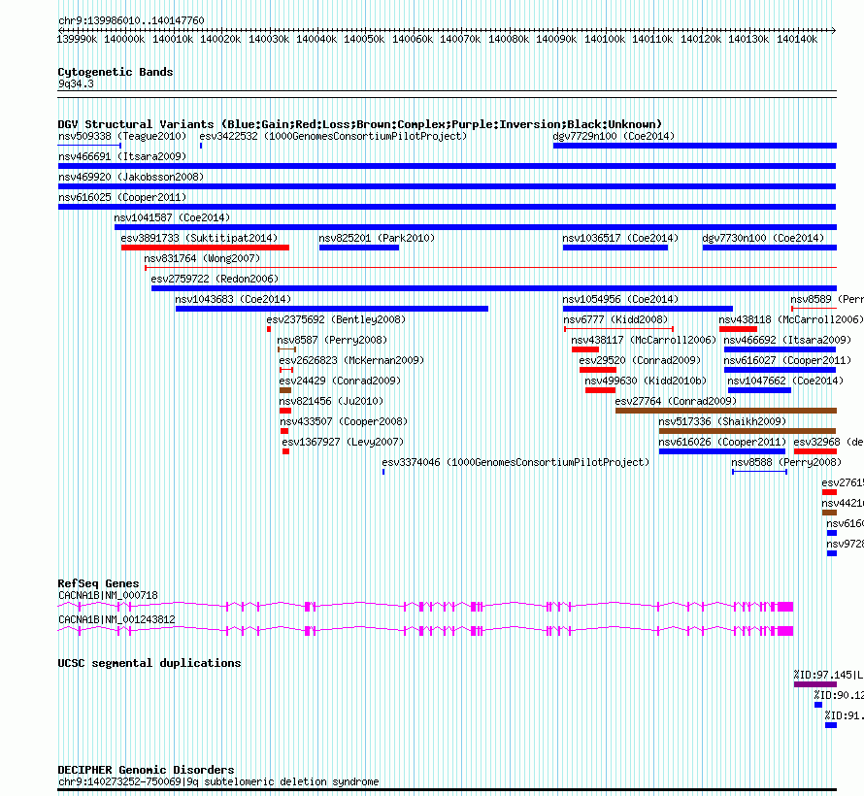Open nsv6777 (Kidd2008) variant label

(x=615, y=319)
